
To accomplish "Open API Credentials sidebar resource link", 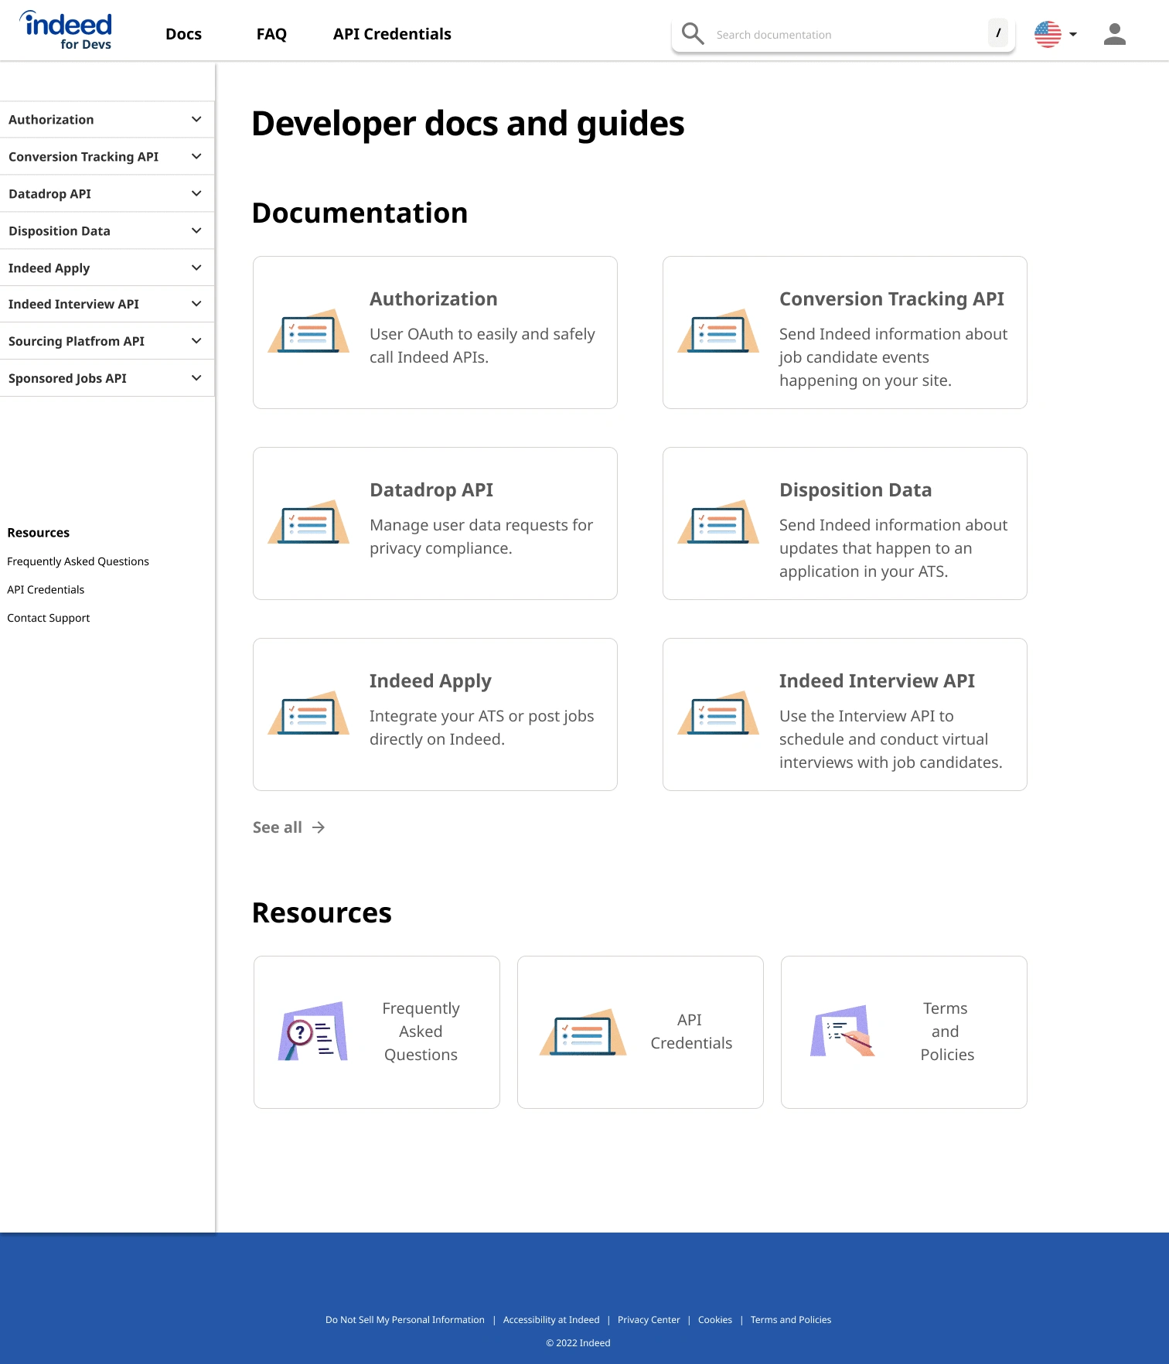I will (46, 589).
